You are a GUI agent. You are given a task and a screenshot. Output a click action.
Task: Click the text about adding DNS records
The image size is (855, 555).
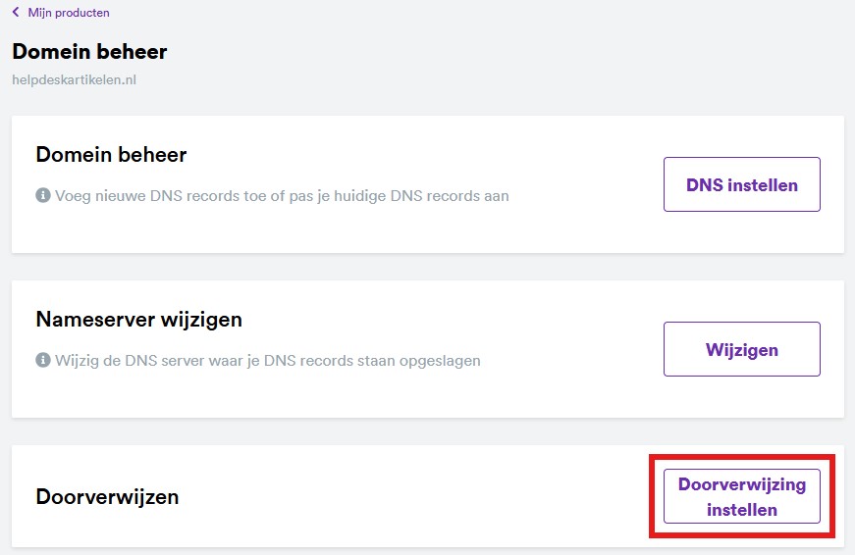pos(282,195)
